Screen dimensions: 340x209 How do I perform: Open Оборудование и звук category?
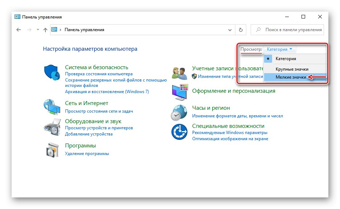(x=93, y=121)
